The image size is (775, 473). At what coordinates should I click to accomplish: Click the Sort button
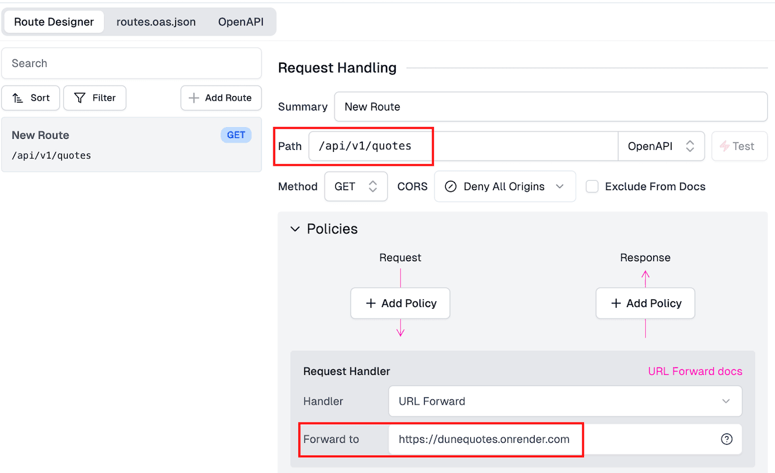(31, 98)
